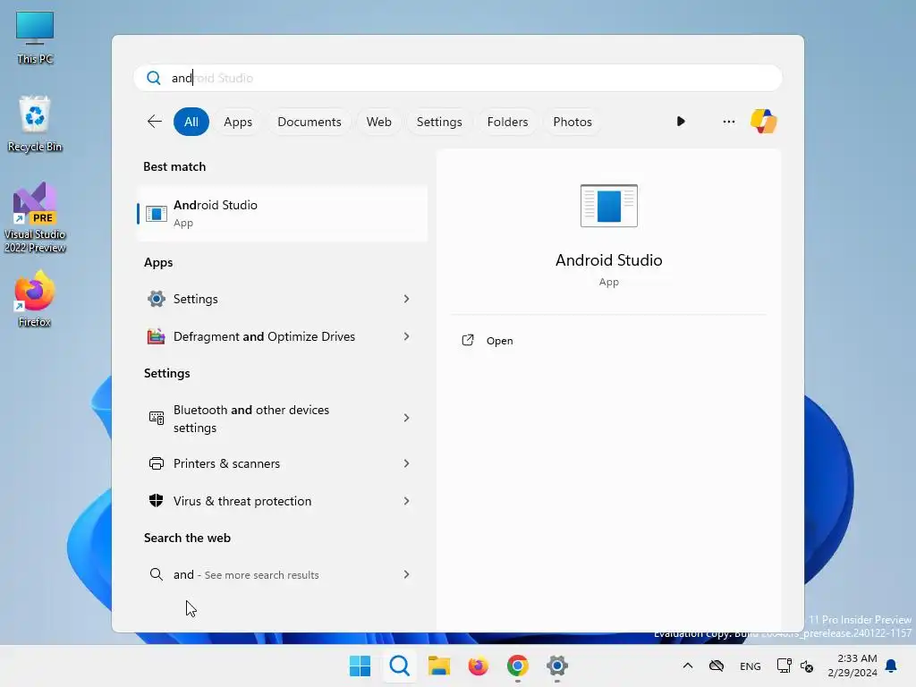Select the Recycle Bin desktop icon
Viewport: 916px width, 687px height.
click(x=35, y=124)
